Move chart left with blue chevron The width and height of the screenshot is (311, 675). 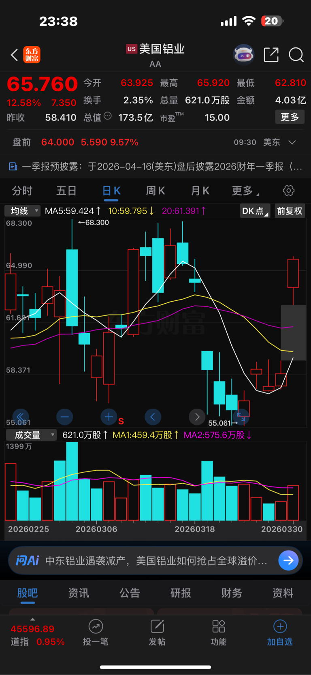[153, 416]
